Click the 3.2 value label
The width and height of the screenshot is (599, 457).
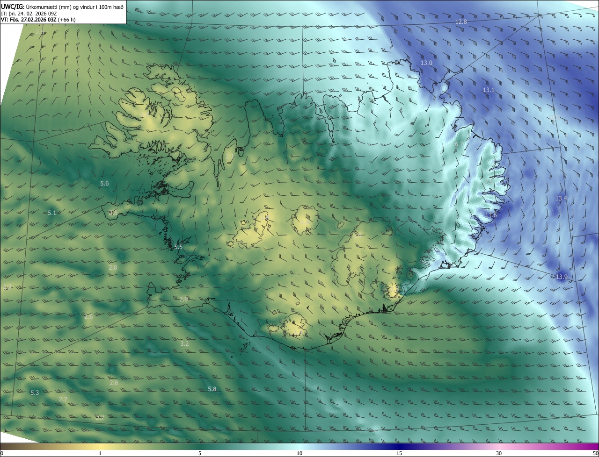pos(184,344)
